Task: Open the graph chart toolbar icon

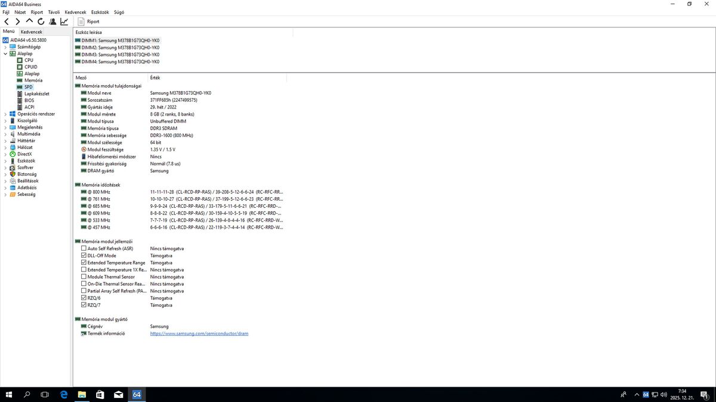Action: [x=64, y=21]
